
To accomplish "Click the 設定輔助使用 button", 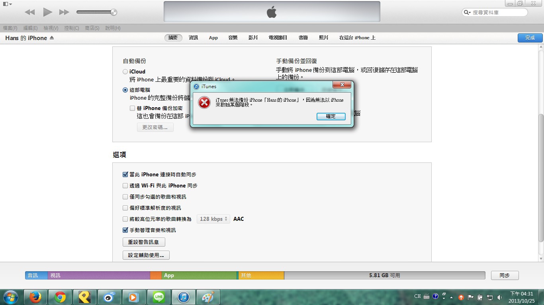I will click(x=146, y=255).
